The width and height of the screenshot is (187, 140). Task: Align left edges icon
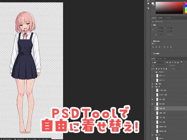(153, 47)
